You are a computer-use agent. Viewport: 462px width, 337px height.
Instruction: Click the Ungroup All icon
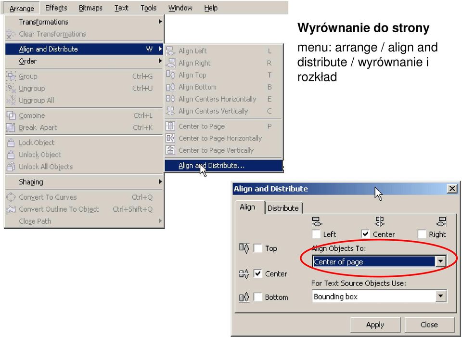11,100
